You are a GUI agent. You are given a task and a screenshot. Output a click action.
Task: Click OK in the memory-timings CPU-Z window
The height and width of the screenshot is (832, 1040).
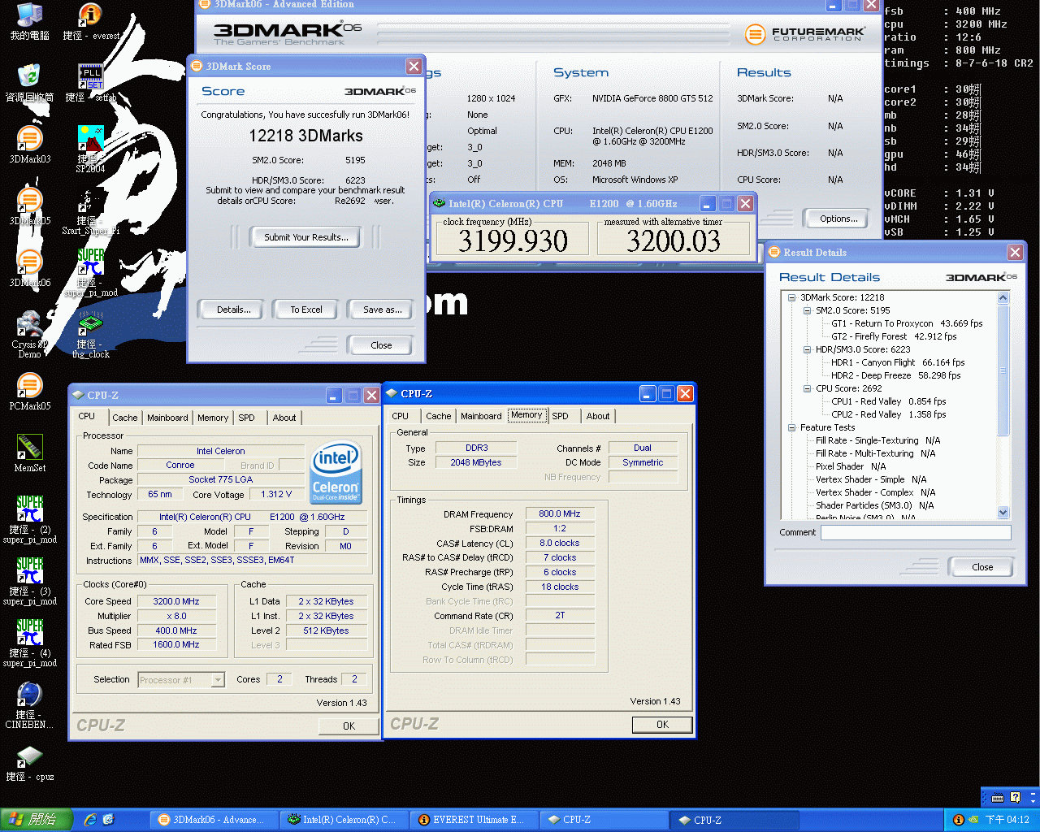tap(662, 725)
